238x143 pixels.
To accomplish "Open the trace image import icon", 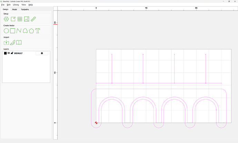I will coord(13,42).
